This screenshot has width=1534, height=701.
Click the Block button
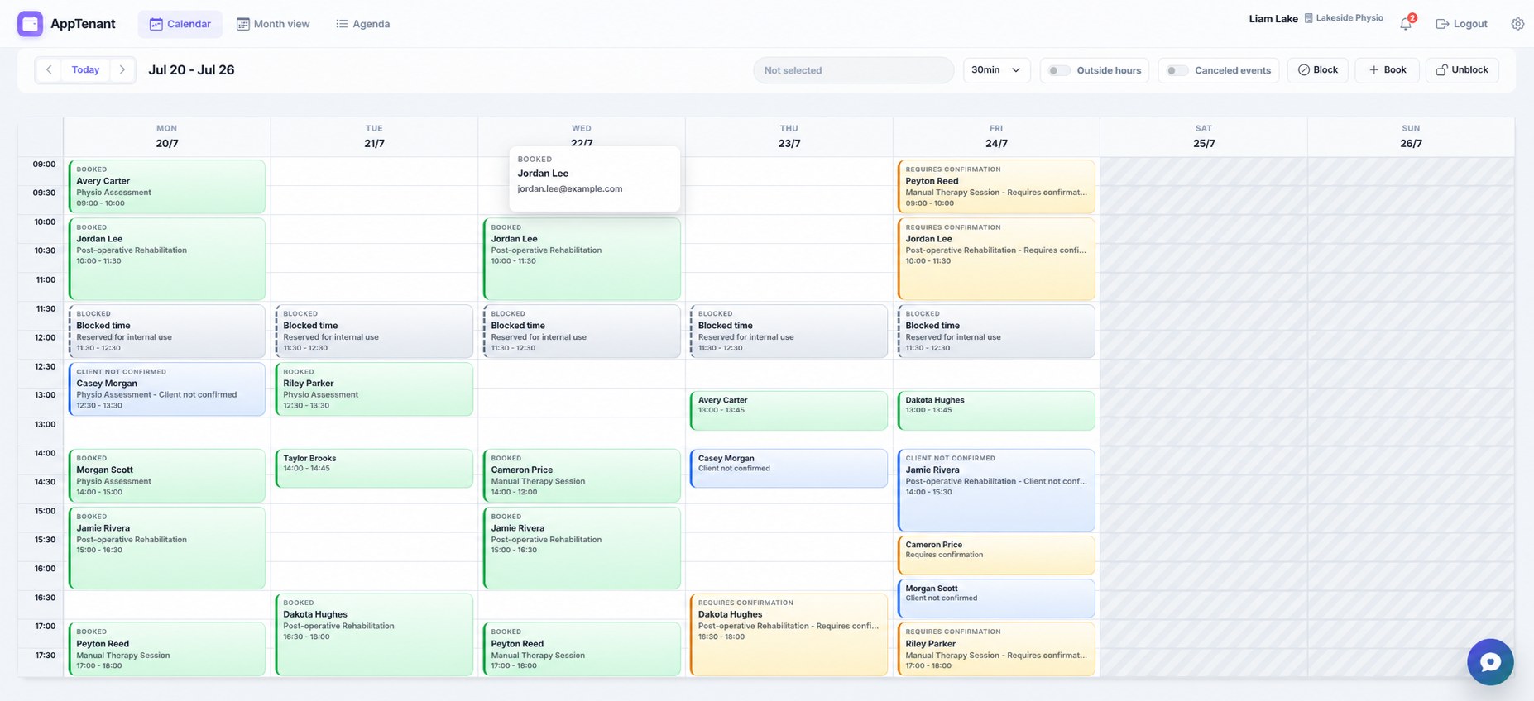[x=1318, y=70]
